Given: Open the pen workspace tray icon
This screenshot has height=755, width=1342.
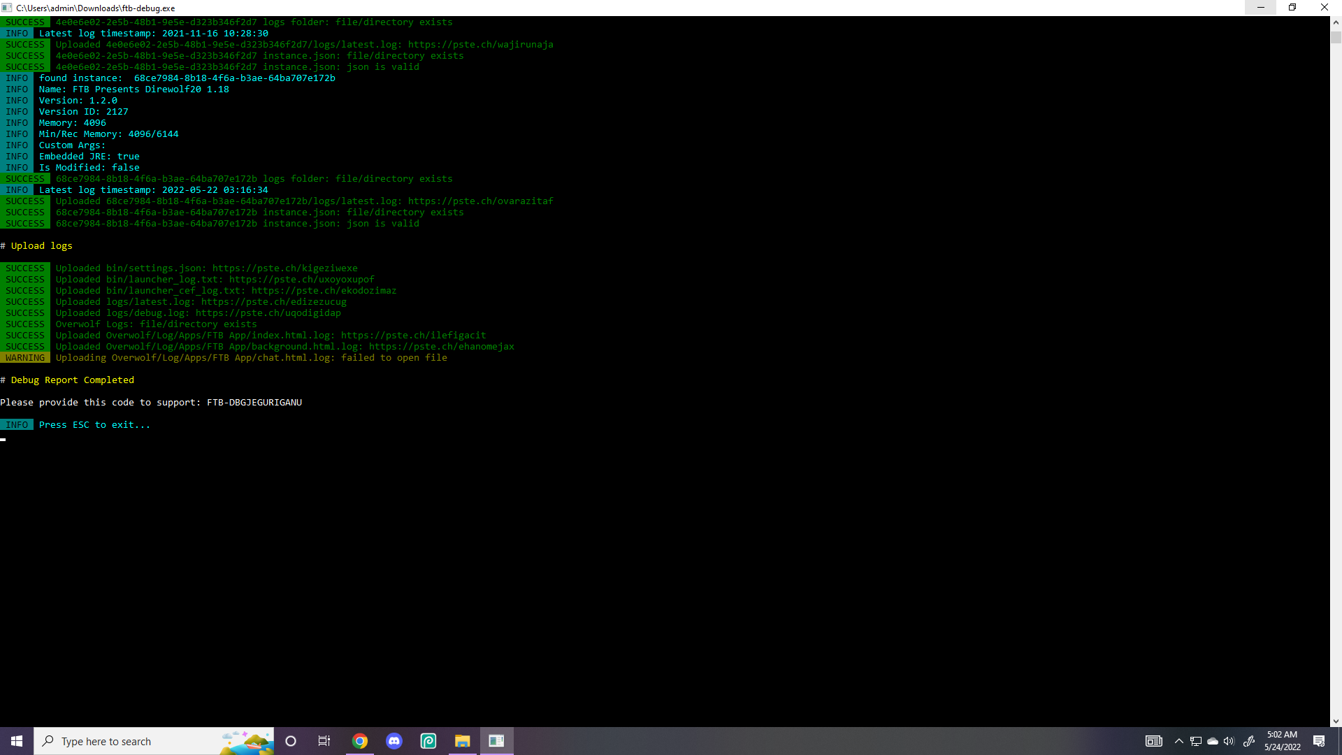Looking at the screenshot, I should 1249,741.
